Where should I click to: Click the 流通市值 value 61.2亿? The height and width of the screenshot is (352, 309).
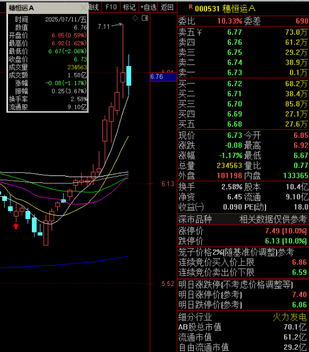[x=295, y=337]
